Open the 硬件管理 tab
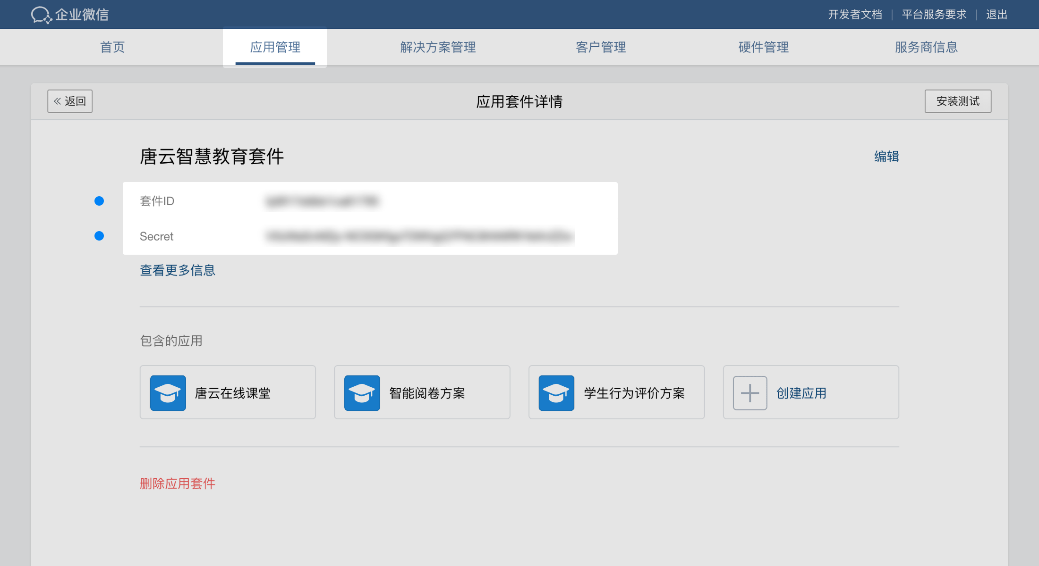 [x=764, y=47]
